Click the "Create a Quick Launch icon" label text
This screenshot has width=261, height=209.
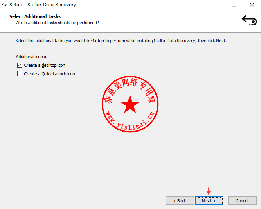pos(49,74)
